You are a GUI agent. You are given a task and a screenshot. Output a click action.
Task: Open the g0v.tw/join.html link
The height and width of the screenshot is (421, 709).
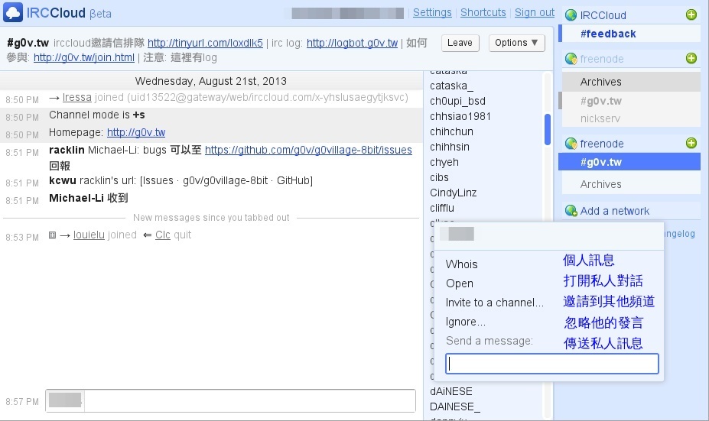point(83,58)
